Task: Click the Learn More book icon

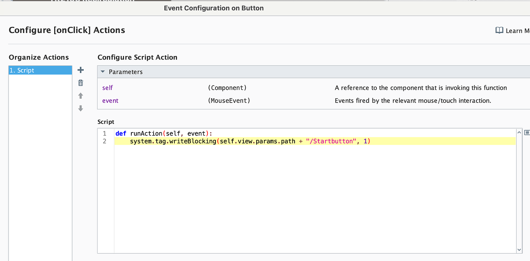Action: 499,30
